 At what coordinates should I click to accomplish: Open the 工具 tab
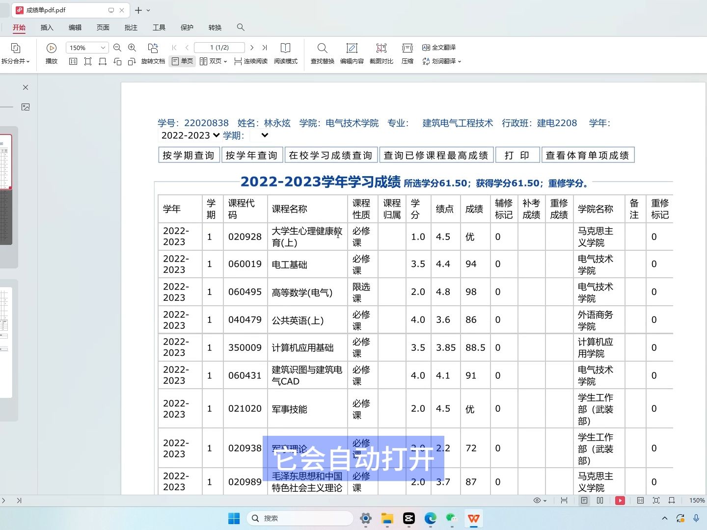click(159, 27)
